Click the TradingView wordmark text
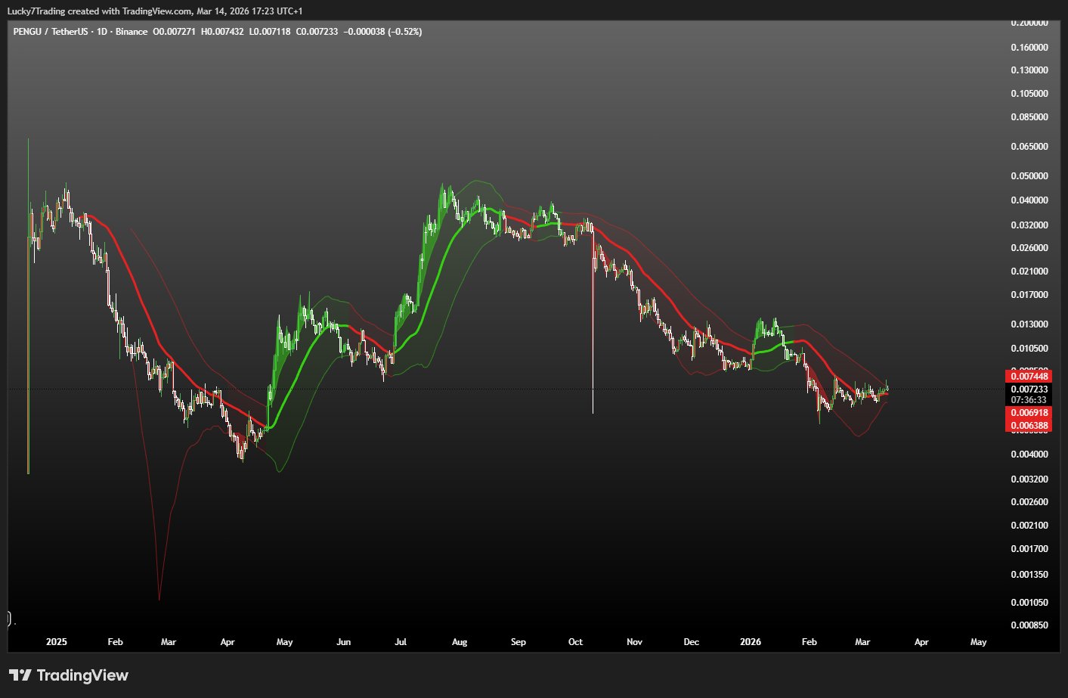Image resolution: width=1068 pixels, height=698 pixels. pyautogui.click(x=82, y=675)
